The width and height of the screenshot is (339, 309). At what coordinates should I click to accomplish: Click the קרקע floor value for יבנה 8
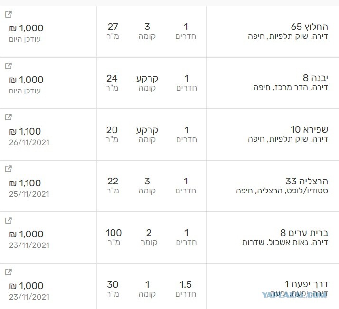(147, 79)
